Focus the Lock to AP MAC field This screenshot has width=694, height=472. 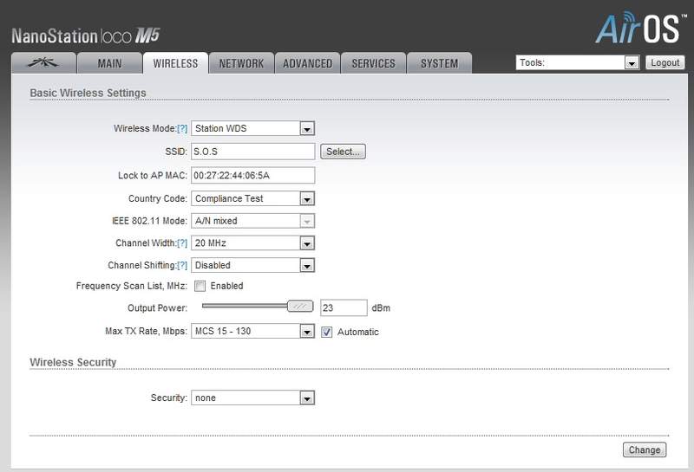tap(252, 175)
